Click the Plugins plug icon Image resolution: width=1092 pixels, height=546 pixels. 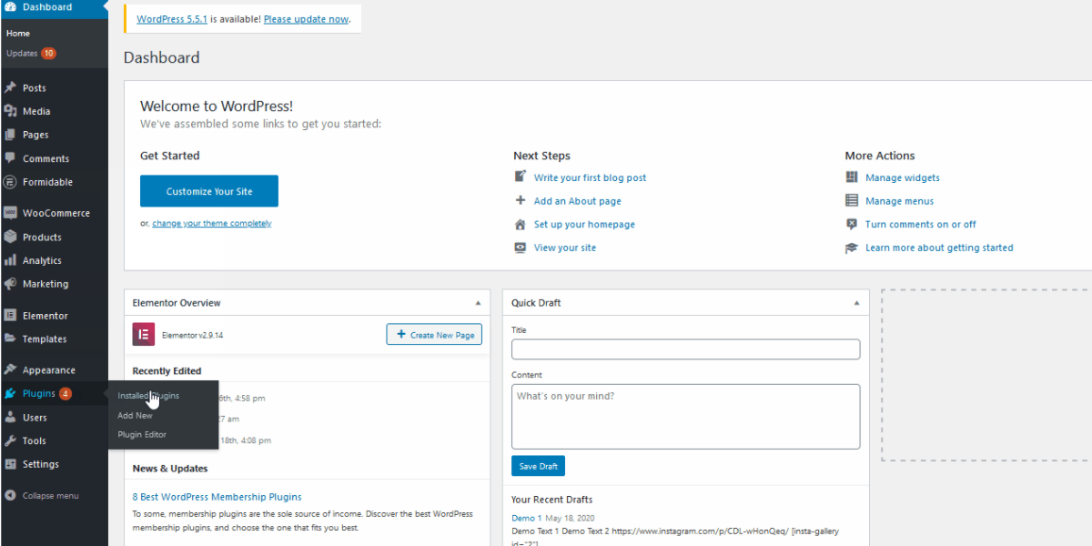pyautogui.click(x=10, y=394)
